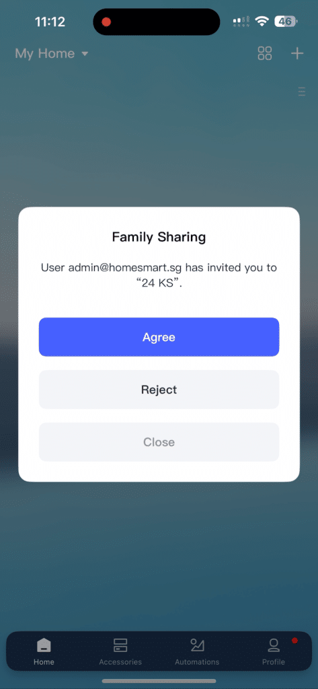Tap the small arrow beside My Home
Image resolution: width=318 pixels, height=689 pixels.
85,54
